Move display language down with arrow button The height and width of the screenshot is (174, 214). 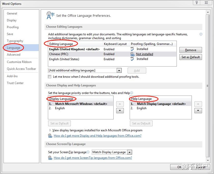pos(120,110)
